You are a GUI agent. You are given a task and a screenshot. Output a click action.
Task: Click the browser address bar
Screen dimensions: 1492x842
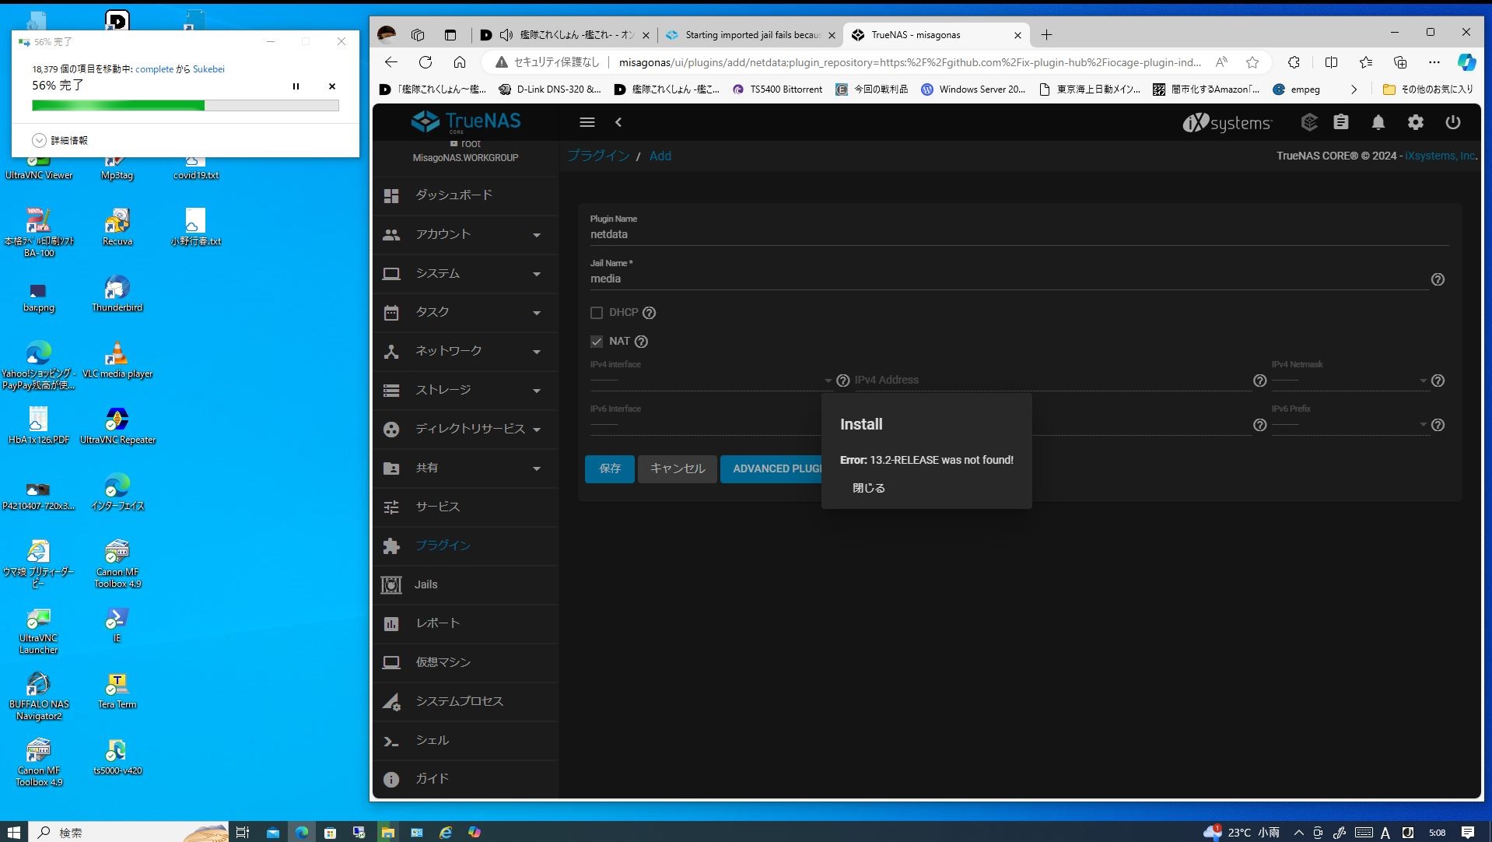tap(909, 62)
